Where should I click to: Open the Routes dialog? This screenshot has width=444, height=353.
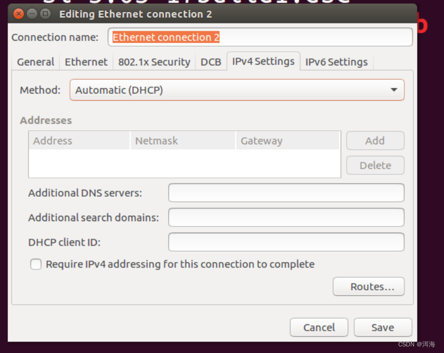pos(368,287)
